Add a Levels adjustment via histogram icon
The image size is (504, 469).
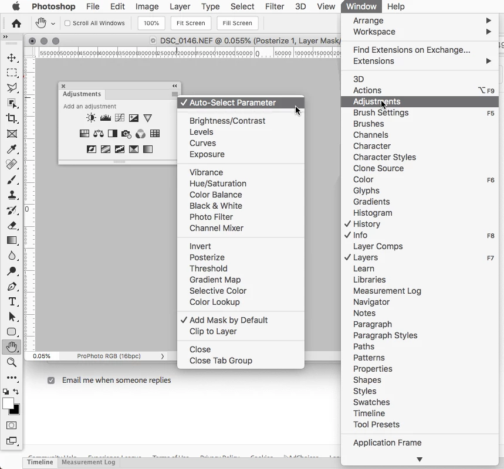pyautogui.click(x=106, y=118)
